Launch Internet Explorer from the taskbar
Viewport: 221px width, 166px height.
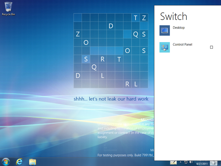(x=19, y=162)
